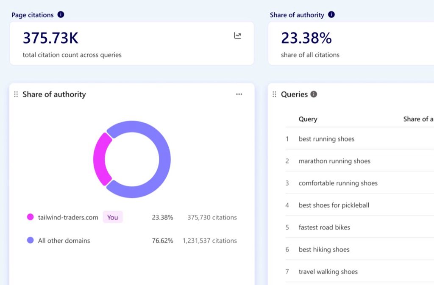Select the 76.62% value in the legend row
Viewport: 434px width, 285px height.
click(x=162, y=241)
